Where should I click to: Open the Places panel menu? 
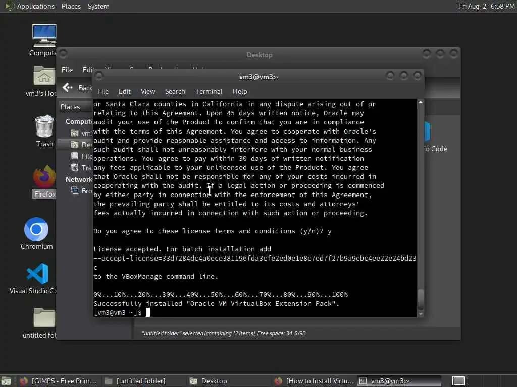[x=71, y=6]
